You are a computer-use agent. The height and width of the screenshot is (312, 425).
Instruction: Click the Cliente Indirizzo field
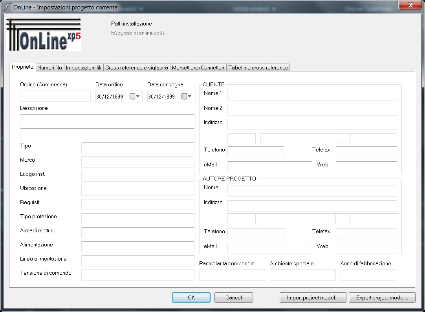(x=312, y=124)
